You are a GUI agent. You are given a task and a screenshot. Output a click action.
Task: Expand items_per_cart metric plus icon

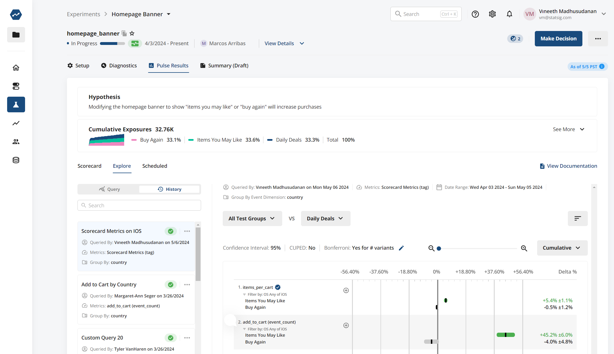click(x=346, y=290)
